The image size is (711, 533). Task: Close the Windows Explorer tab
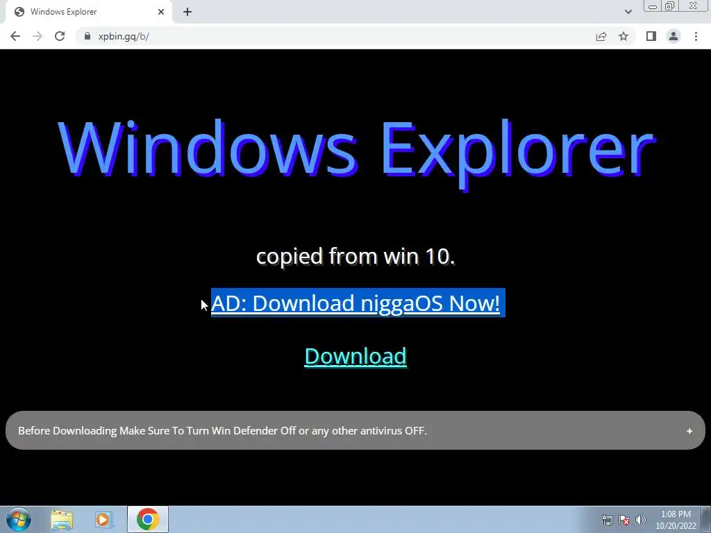pos(161,12)
